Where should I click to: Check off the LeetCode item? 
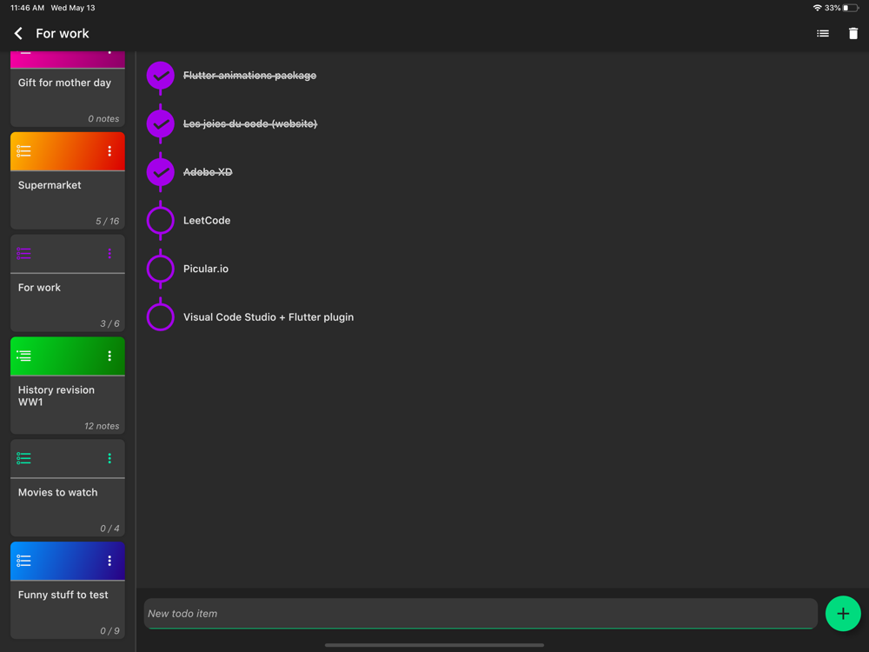tap(161, 221)
